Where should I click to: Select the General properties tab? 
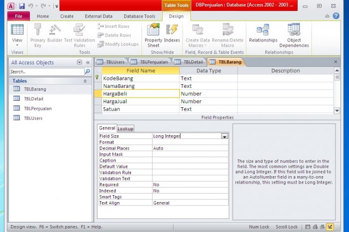point(107,128)
